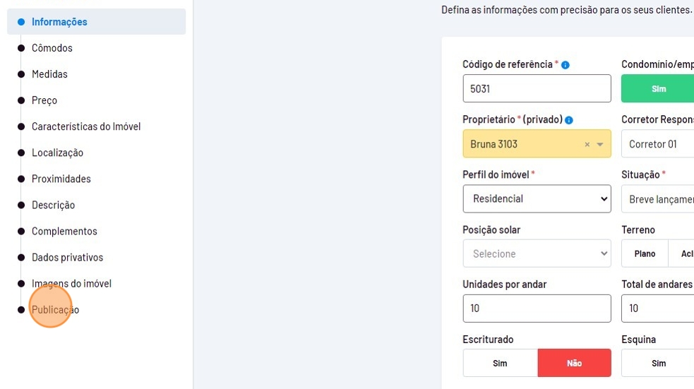Clear the Bruna 3103 owner selection
Viewport: 694px width, 389px height.
coord(587,145)
